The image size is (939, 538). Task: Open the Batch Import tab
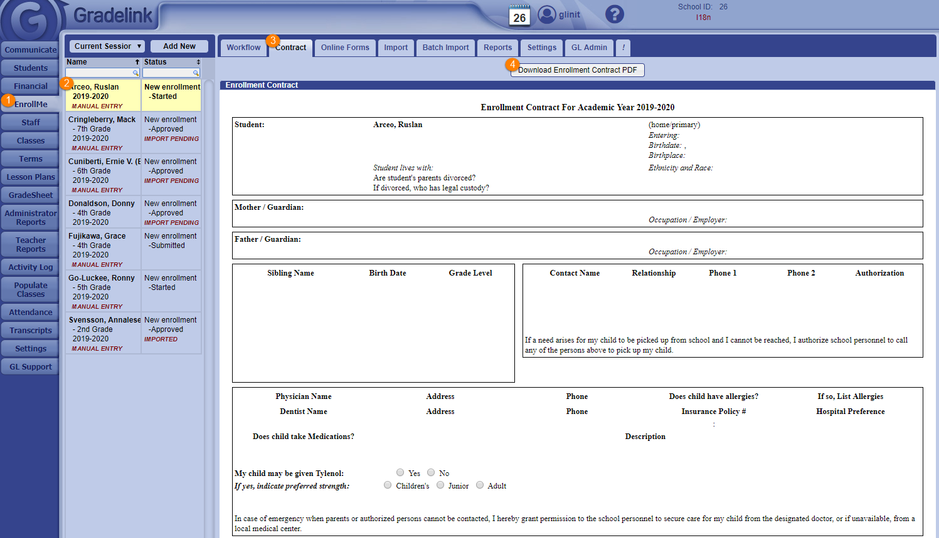(445, 48)
